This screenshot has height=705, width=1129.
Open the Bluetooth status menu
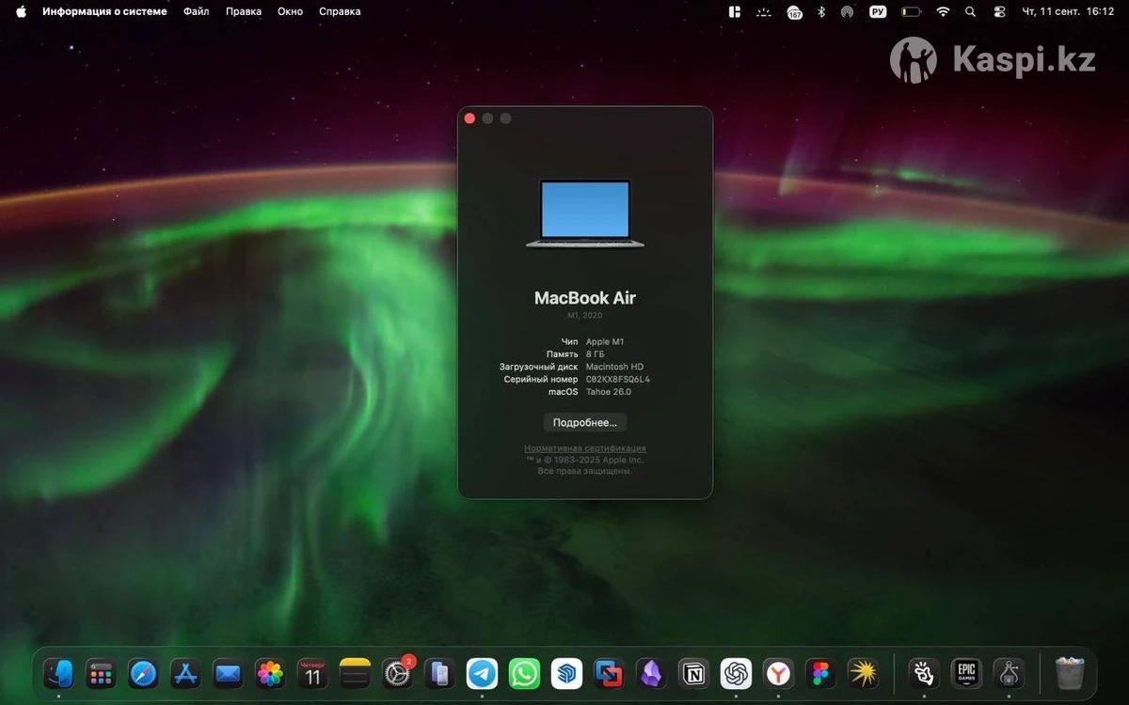click(820, 11)
